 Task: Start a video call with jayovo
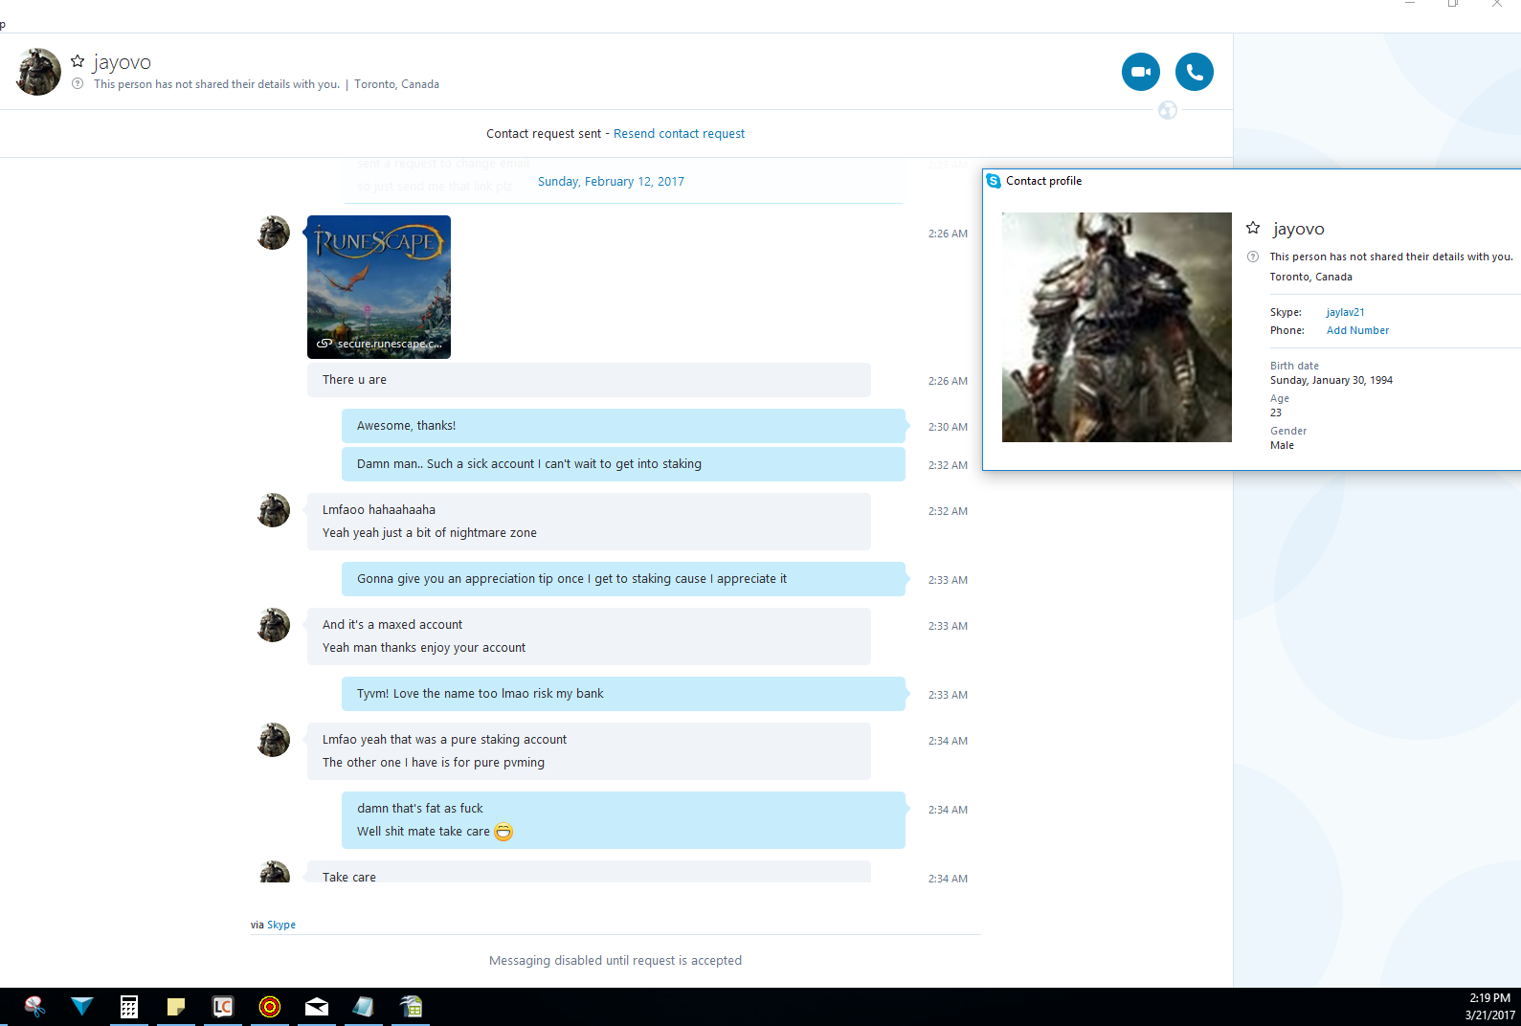(x=1141, y=72)
